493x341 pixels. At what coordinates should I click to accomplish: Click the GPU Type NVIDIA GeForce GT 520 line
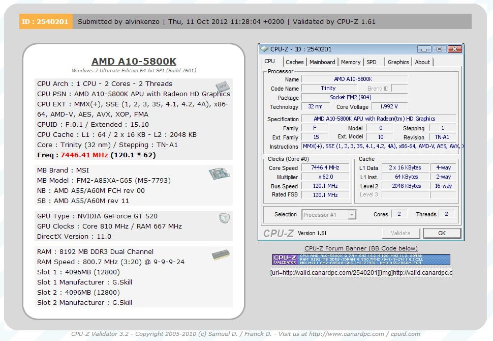click(x=97, y=216)
